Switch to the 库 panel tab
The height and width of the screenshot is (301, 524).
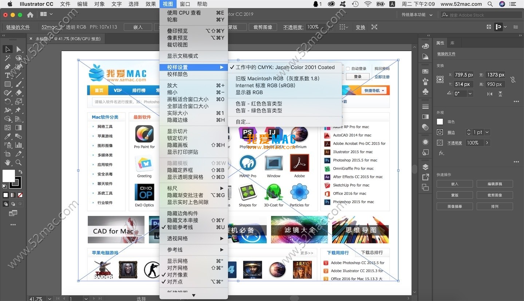[x=452, y=43]
